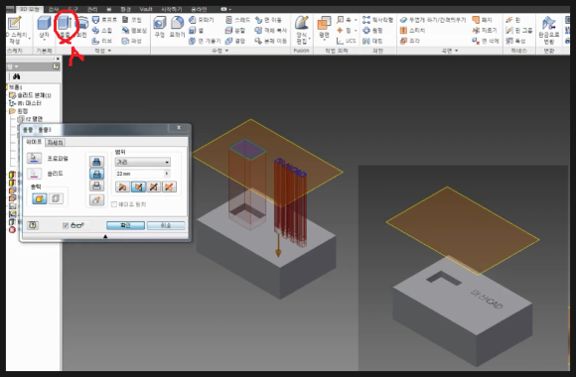Click the Sculpt (조각) surface tool
Image resolution: width=576 pixels, height=377 pixels.
pyautogui.click(x=410, y=41)
